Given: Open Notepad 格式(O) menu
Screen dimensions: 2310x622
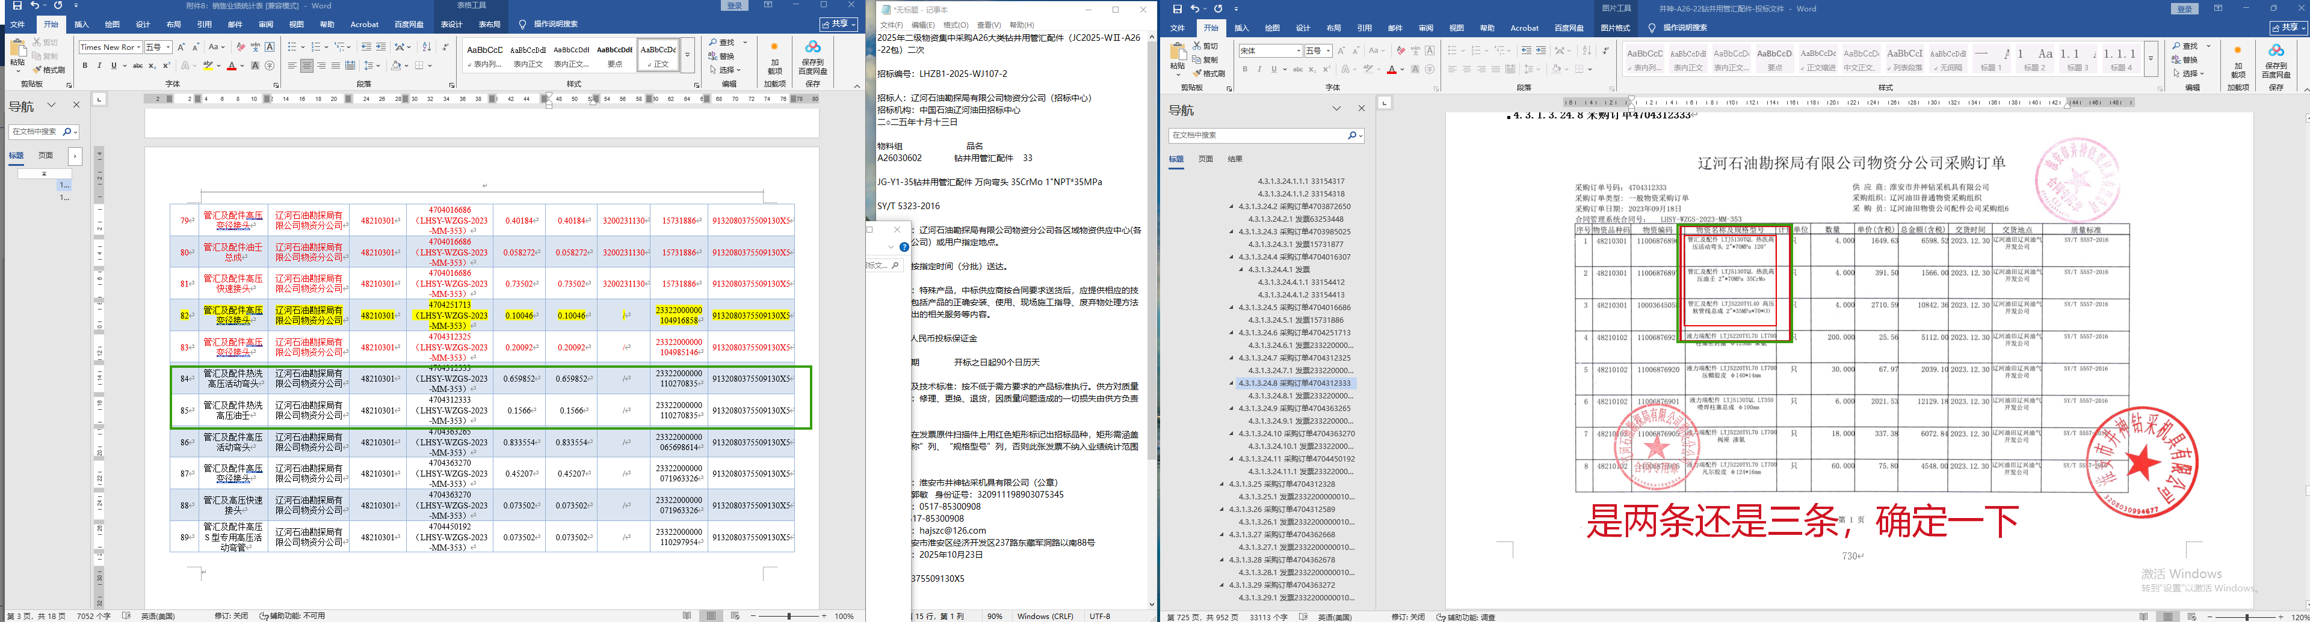Looking at the screenshot, I should pyautogui.click(x=956, y=25).
